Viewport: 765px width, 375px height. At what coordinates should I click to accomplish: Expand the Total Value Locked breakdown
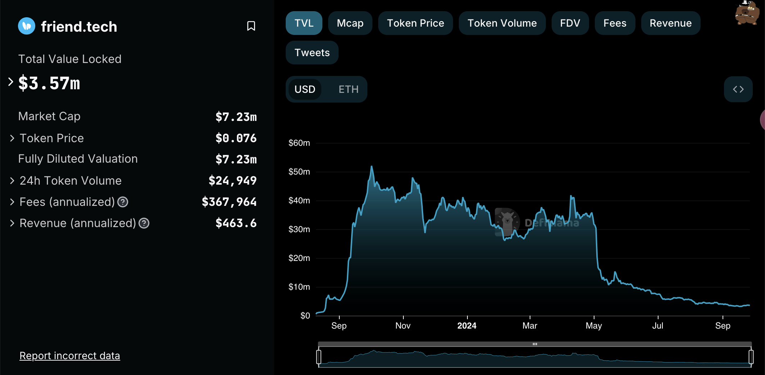tap(11, 82)
